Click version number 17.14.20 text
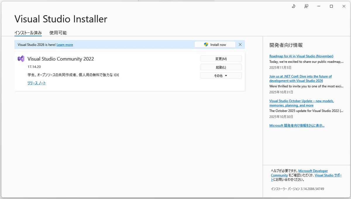Image resolution: width=351 pixels, height=199 pixels. tap(34, 67)
